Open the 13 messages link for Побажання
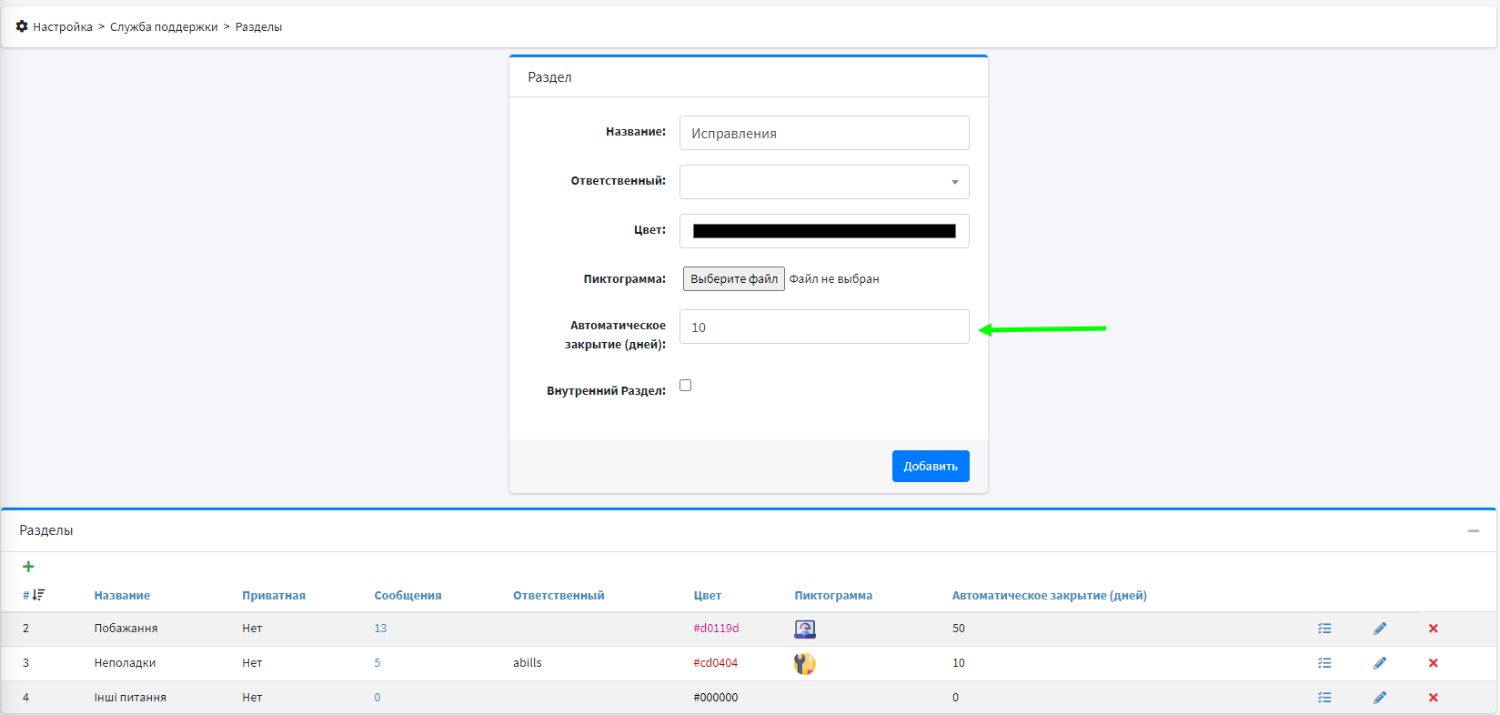 click(x=380, y=629)
